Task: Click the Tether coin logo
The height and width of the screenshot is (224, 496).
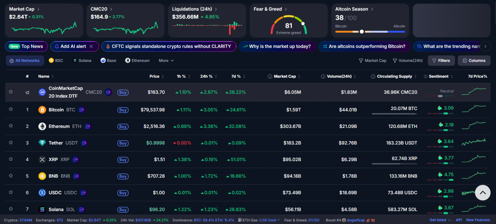Action: [x=42, y=143]
